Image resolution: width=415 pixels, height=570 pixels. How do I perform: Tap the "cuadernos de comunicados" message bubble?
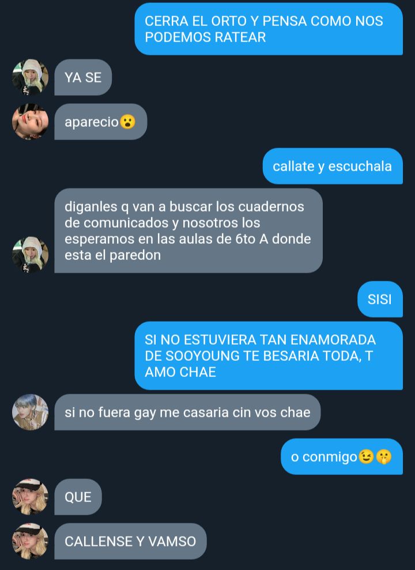pyautogui.click(x=188, y=231)
